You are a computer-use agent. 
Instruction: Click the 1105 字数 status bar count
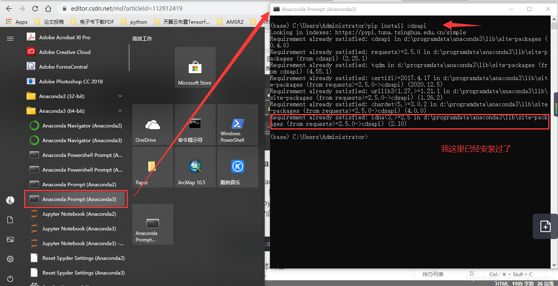pyautogui.click(x=523, y=284)
